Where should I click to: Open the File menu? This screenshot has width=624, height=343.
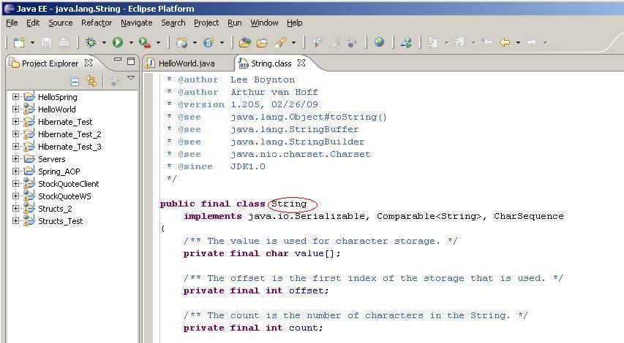12,23
